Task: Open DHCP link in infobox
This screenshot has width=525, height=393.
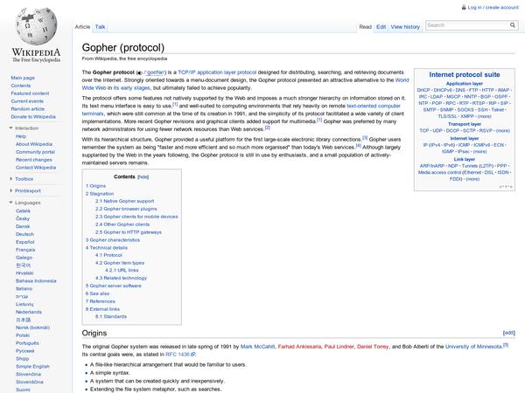Action: pos(423,90)
